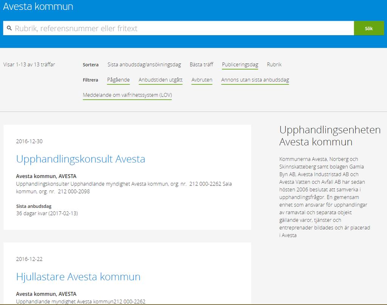Open the Hjullastare Avesta kommun listing
Screen dimensions: 387x305
click(78, 277)
